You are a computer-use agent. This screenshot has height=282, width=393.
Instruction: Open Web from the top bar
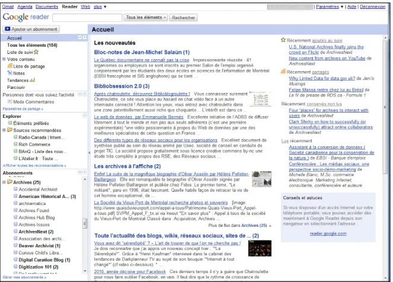click(85, 7)
